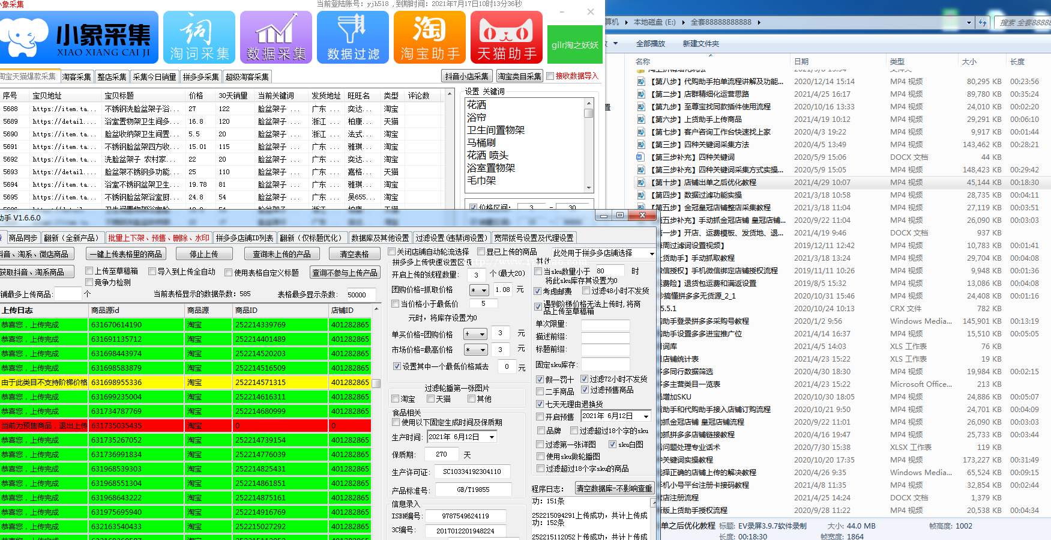Open 开启预售 date picker dropdown
Viewport: 1051px width, 540px height.
[646, 416]
